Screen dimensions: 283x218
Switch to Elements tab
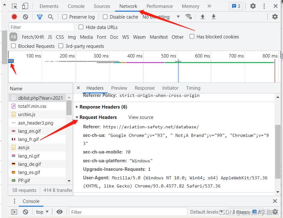pyautogui.click(x=49, y=6)
